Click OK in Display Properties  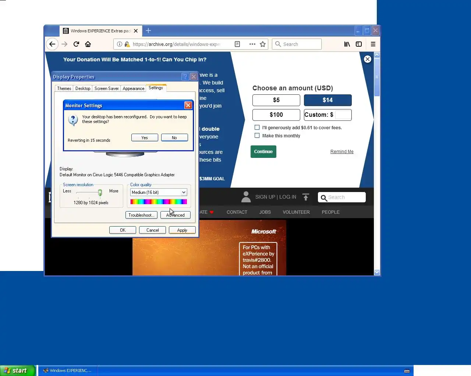tap(123, 230)
